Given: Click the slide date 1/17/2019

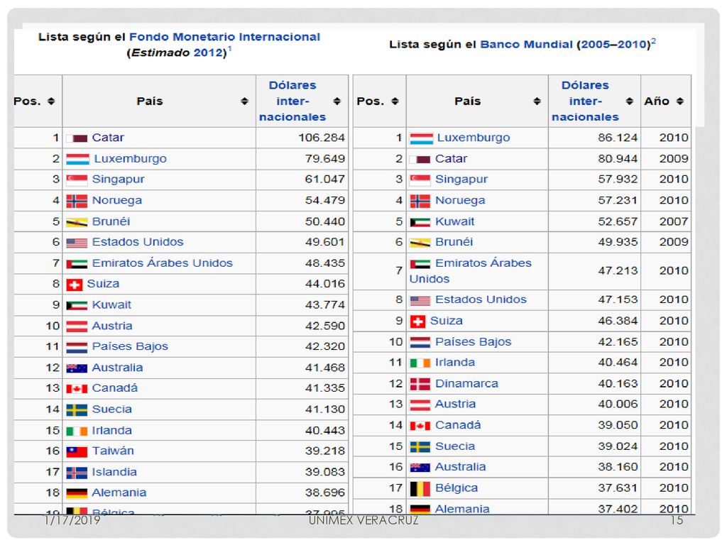Looking at the screenshot, I should (73, 520).
